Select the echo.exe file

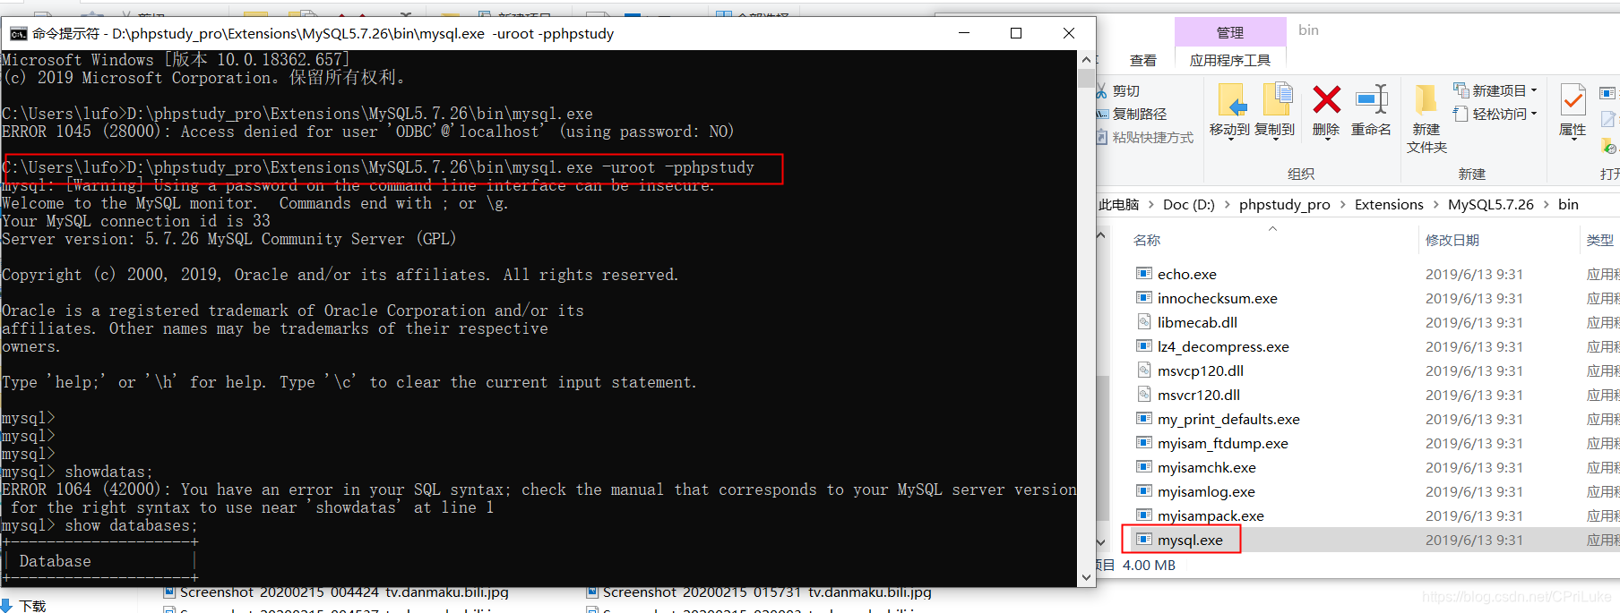1186,274
